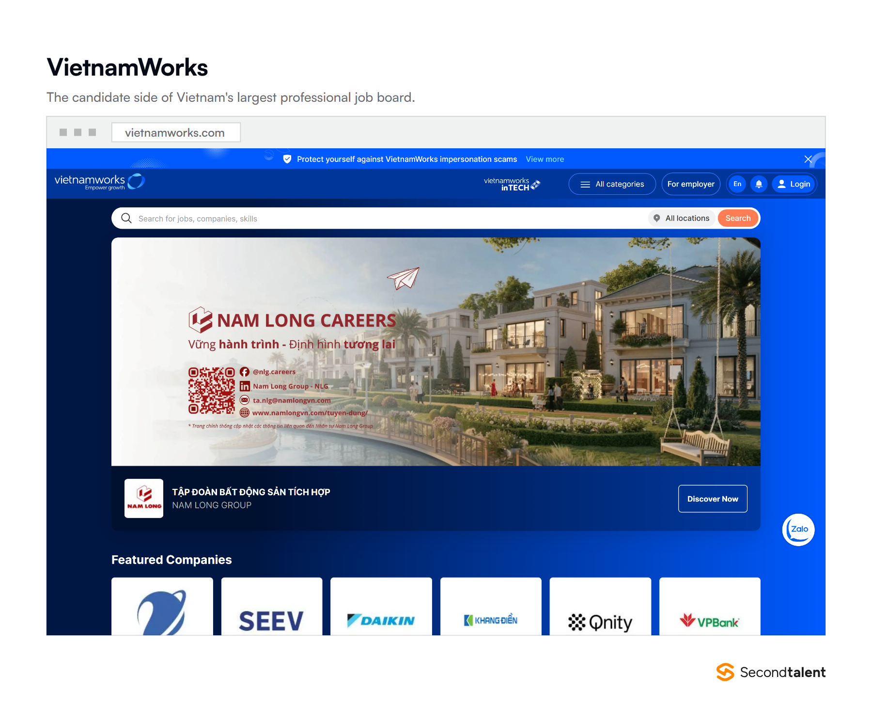The height and width of the screenshot is (724, 872).
Task: Open the Daikin featured company card
Action: 381,606
